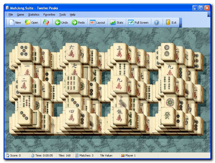Open the Game menu
The height and width of the screenshot is (163, 215).
pos(21,15)
